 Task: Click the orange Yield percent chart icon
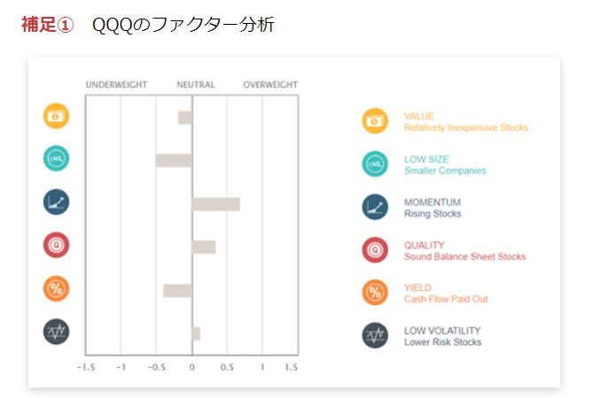(x=56, y=288)
